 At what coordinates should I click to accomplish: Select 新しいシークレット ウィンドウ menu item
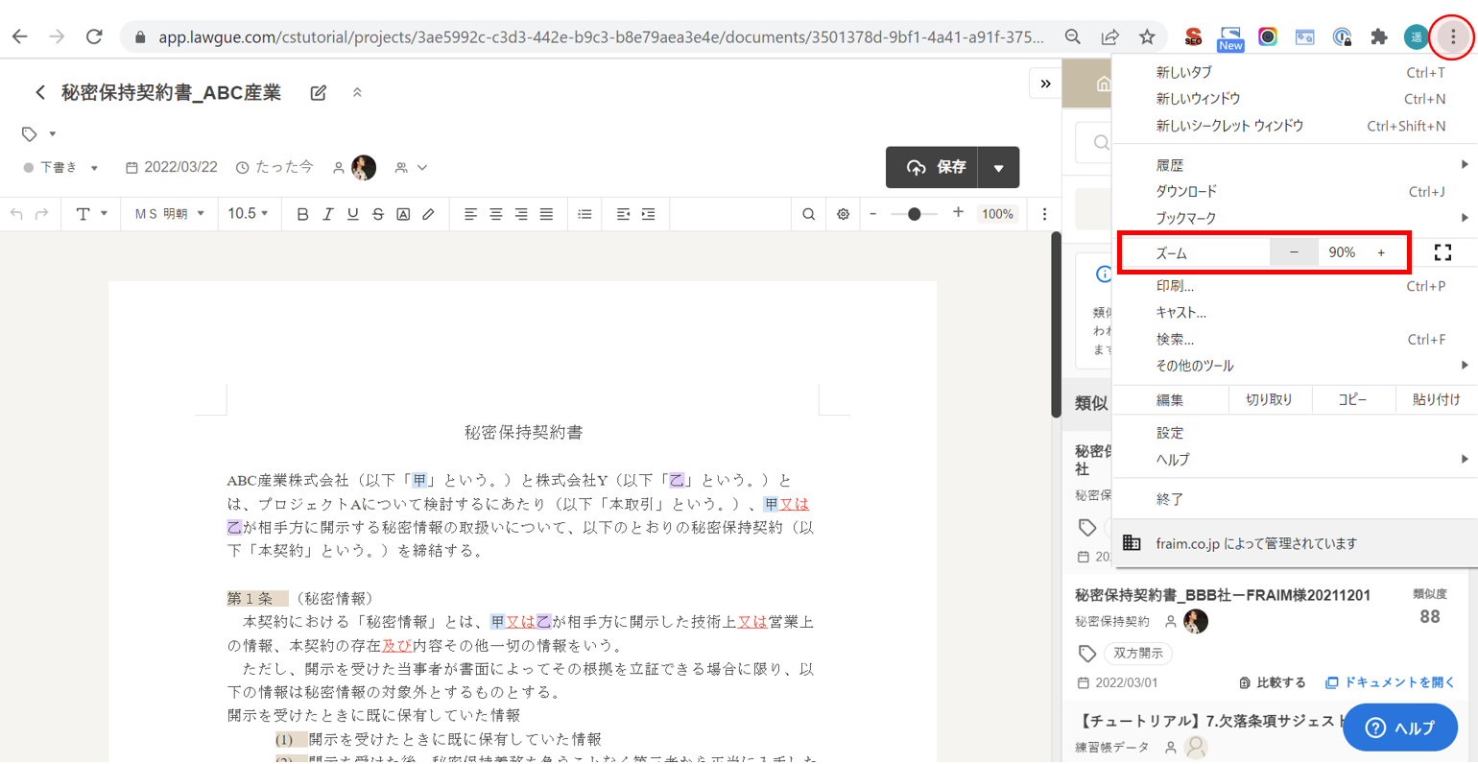1229,126
